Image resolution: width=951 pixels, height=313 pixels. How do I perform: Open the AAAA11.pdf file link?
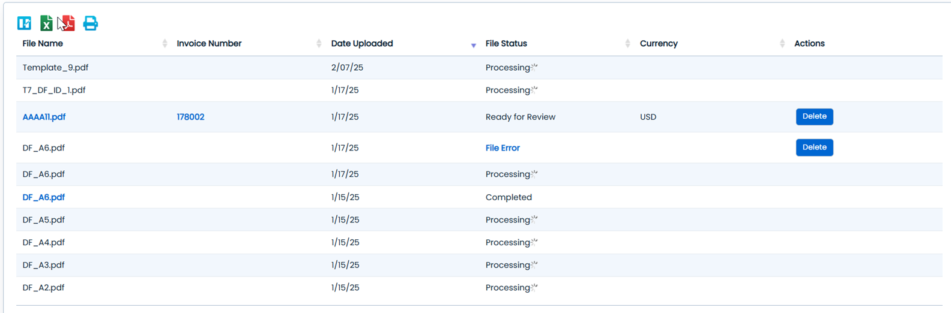[x=44, y=117]
